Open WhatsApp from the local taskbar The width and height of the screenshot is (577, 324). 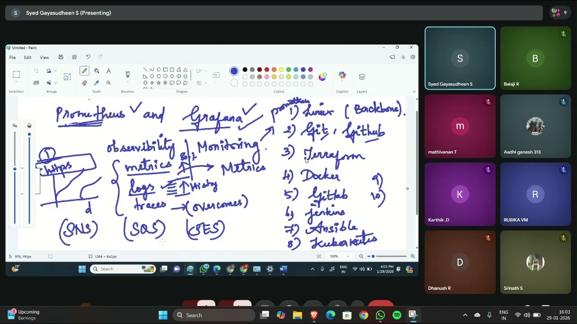(x=380, y=315)
